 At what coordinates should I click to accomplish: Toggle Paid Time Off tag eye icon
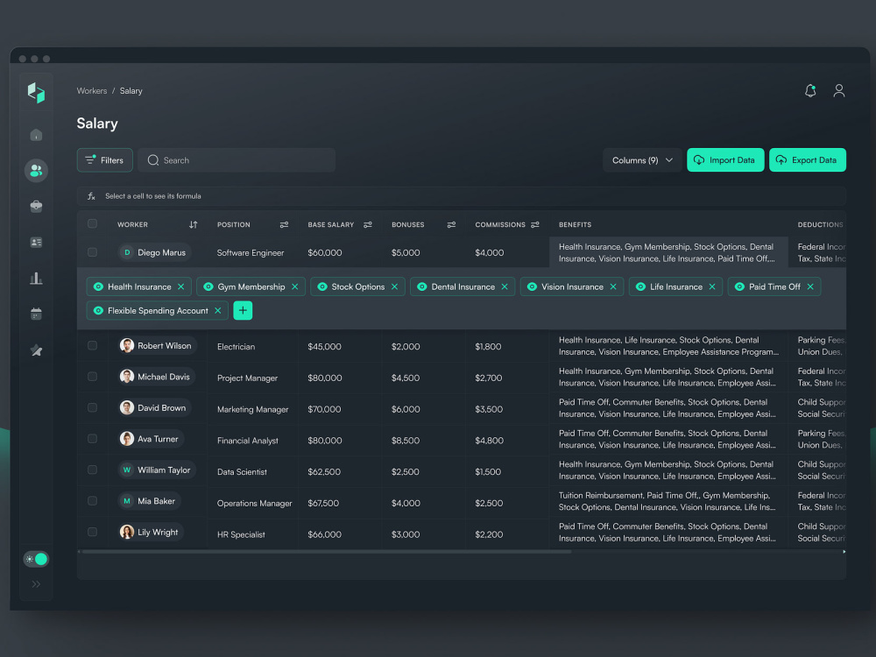739,286
